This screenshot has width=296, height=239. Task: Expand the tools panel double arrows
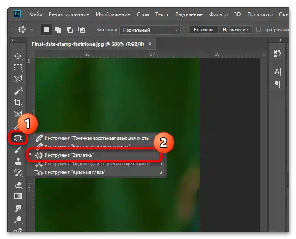(13, 40)
